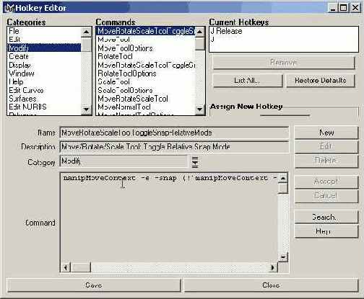This screenshot has height=299, width=364.
Task: Open the Category dropdown menu icon
Action: 195,162
